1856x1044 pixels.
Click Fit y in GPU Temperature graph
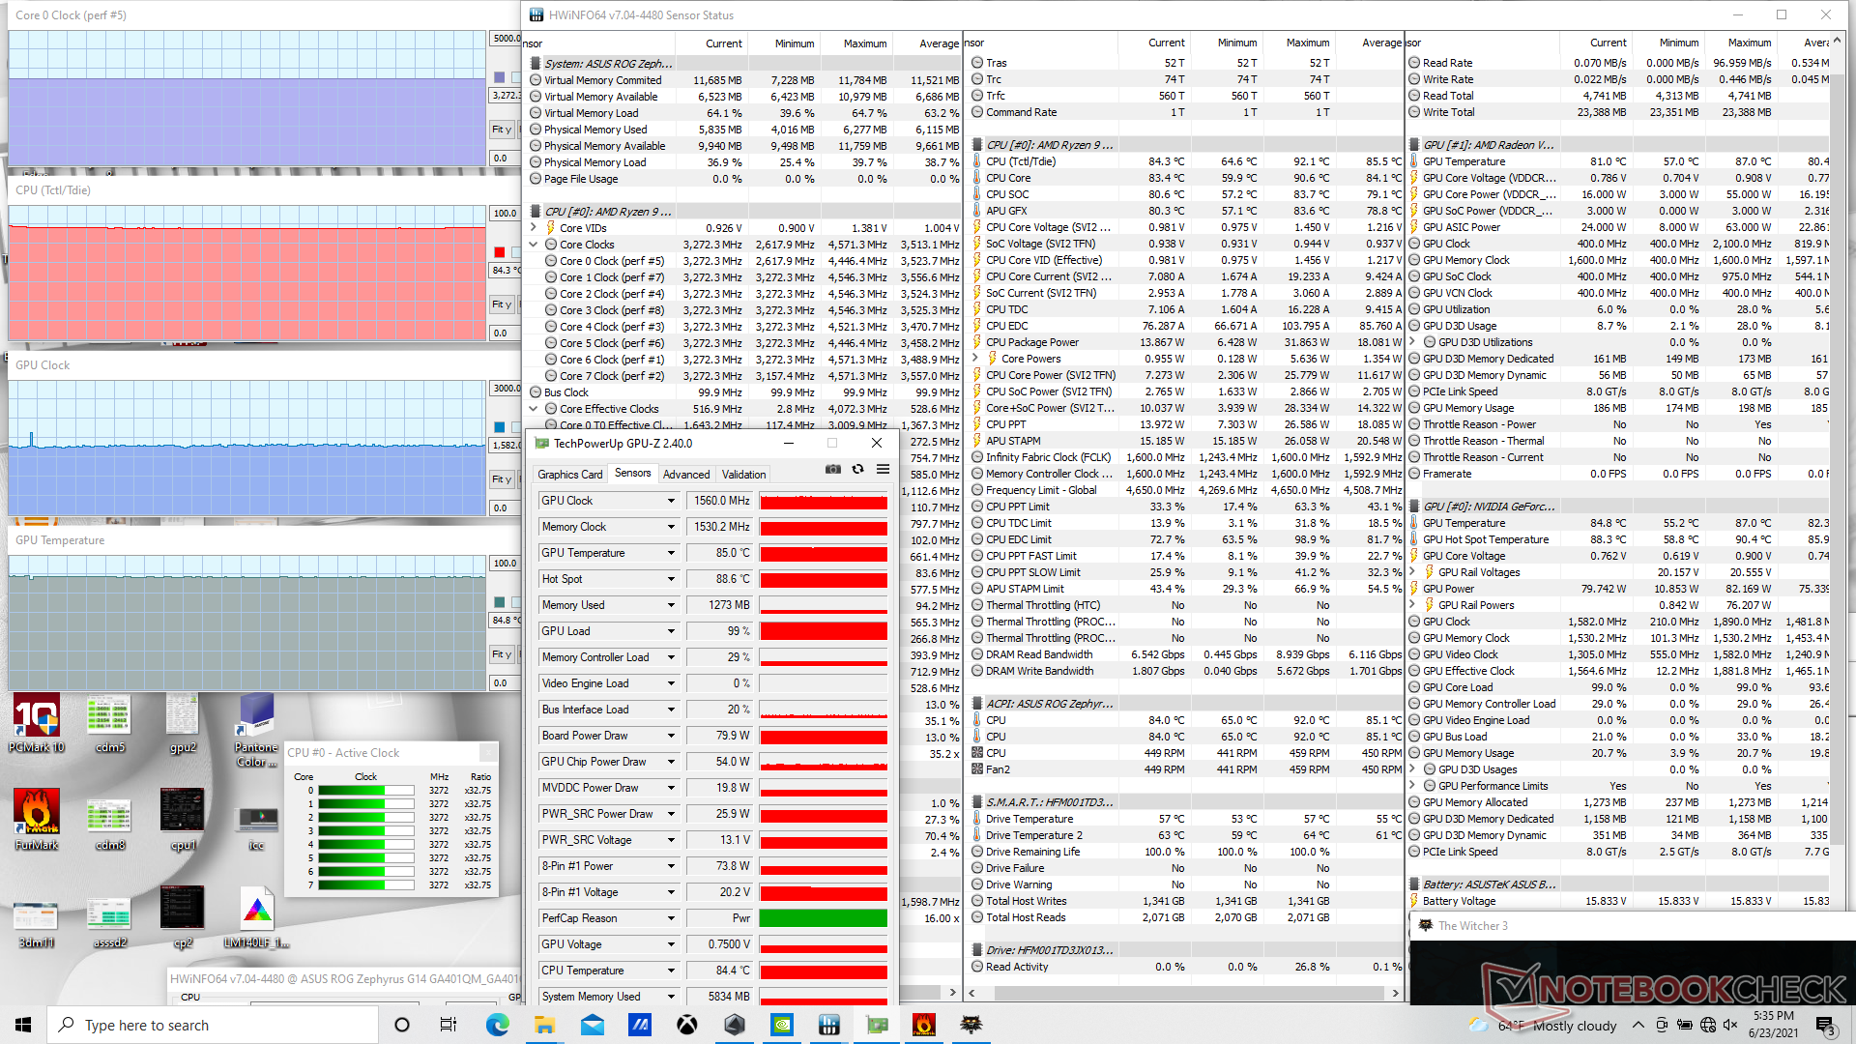pos(502,654)
